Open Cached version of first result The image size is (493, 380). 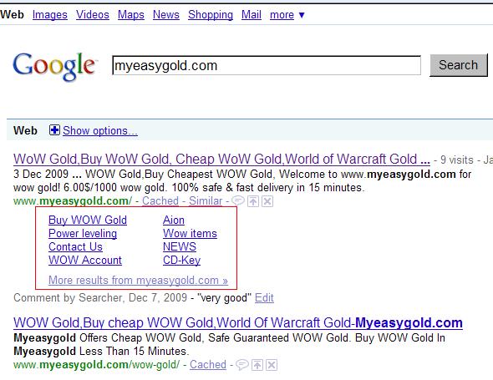[160, 200]
